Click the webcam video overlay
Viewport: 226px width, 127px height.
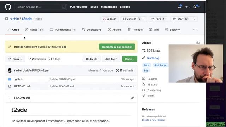pyautogui.click(x=196, y=64)
